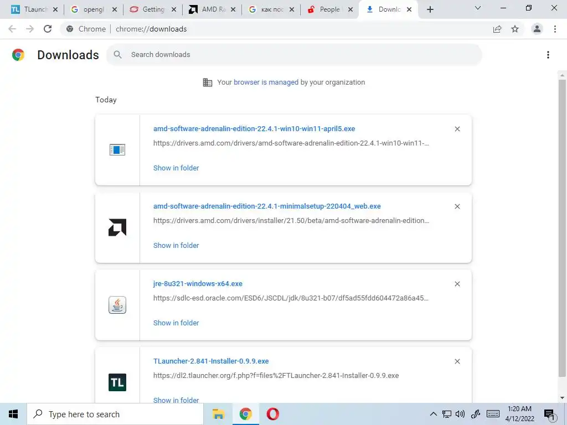Image resolution: width=567 pixels, height=425 pixels.
Task: Open jre-8u321-windows-x64.exe
Action: [198, 284]
